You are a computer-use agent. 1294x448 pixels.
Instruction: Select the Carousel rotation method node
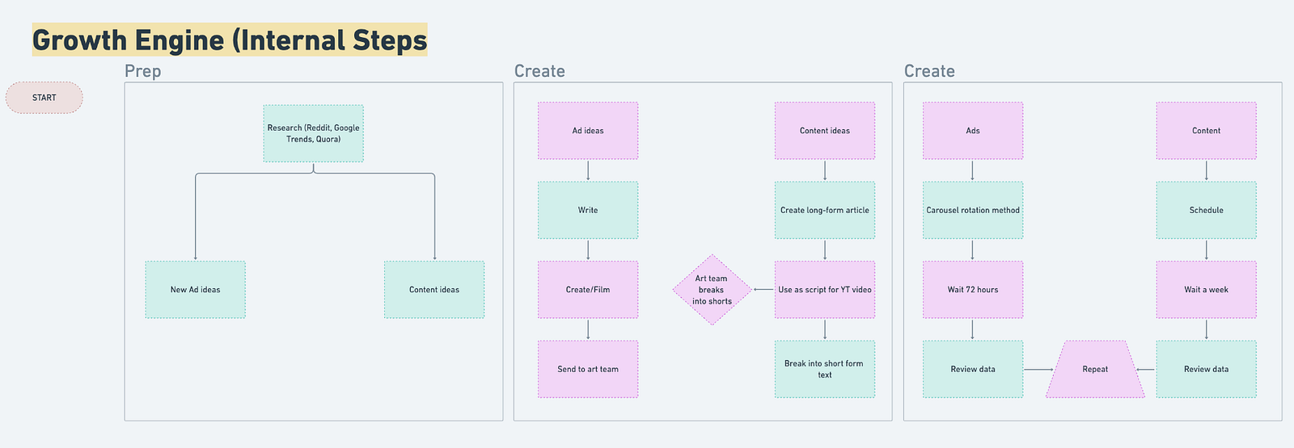973,210
